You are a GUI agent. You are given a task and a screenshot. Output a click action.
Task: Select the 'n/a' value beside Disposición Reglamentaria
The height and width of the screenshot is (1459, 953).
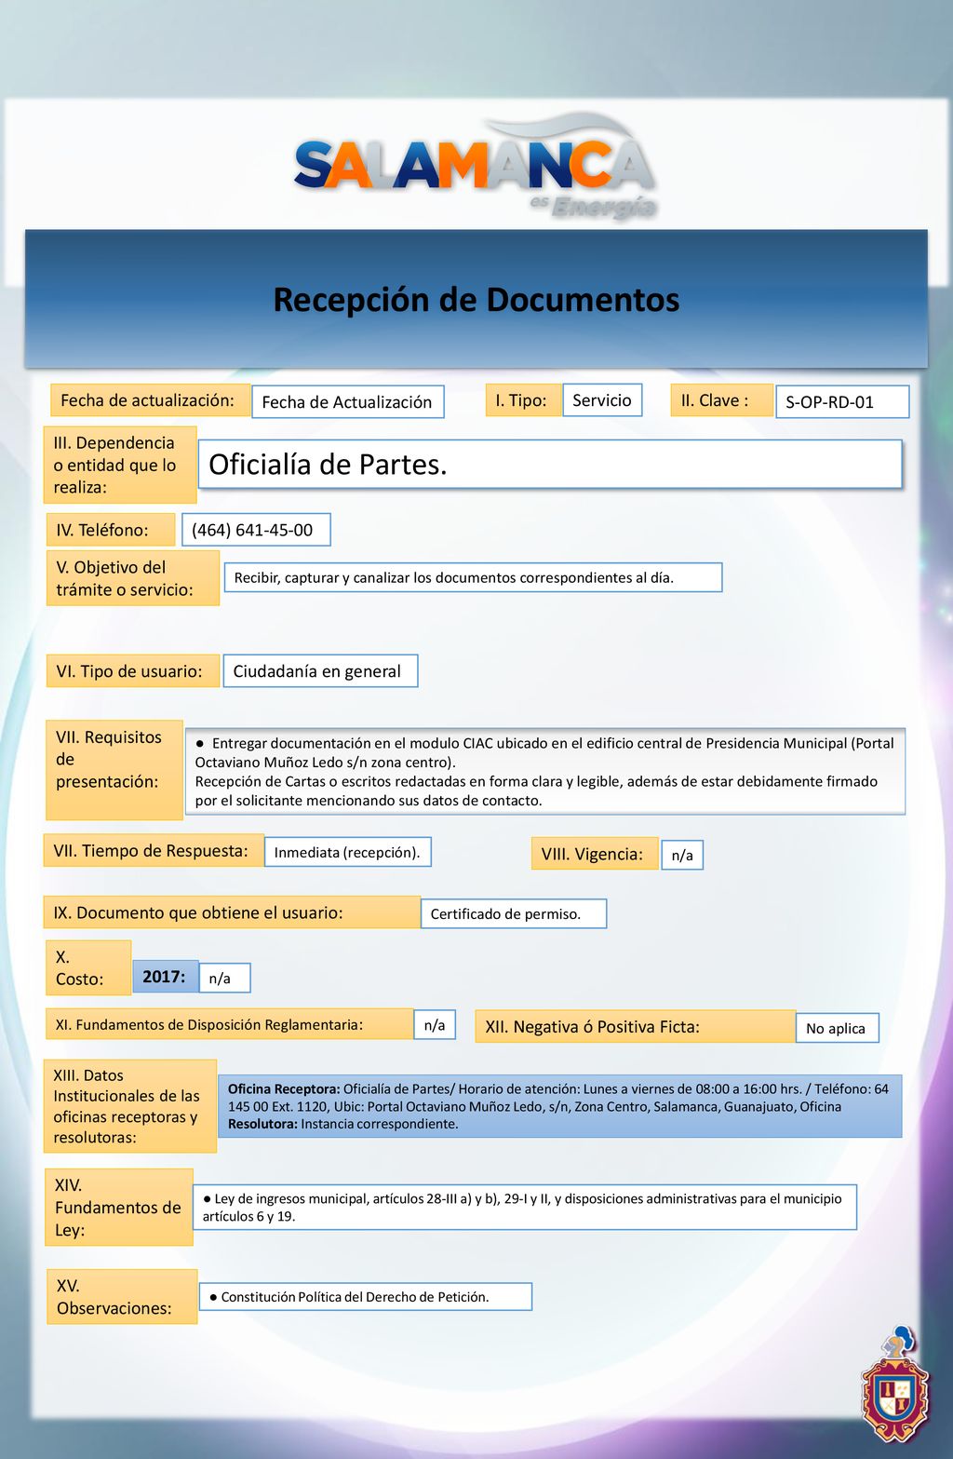pos(435,1024)
